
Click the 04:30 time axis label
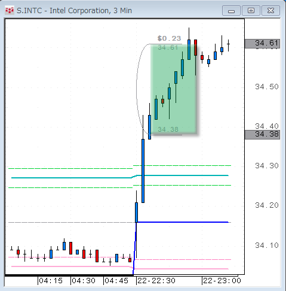[83, 281]
